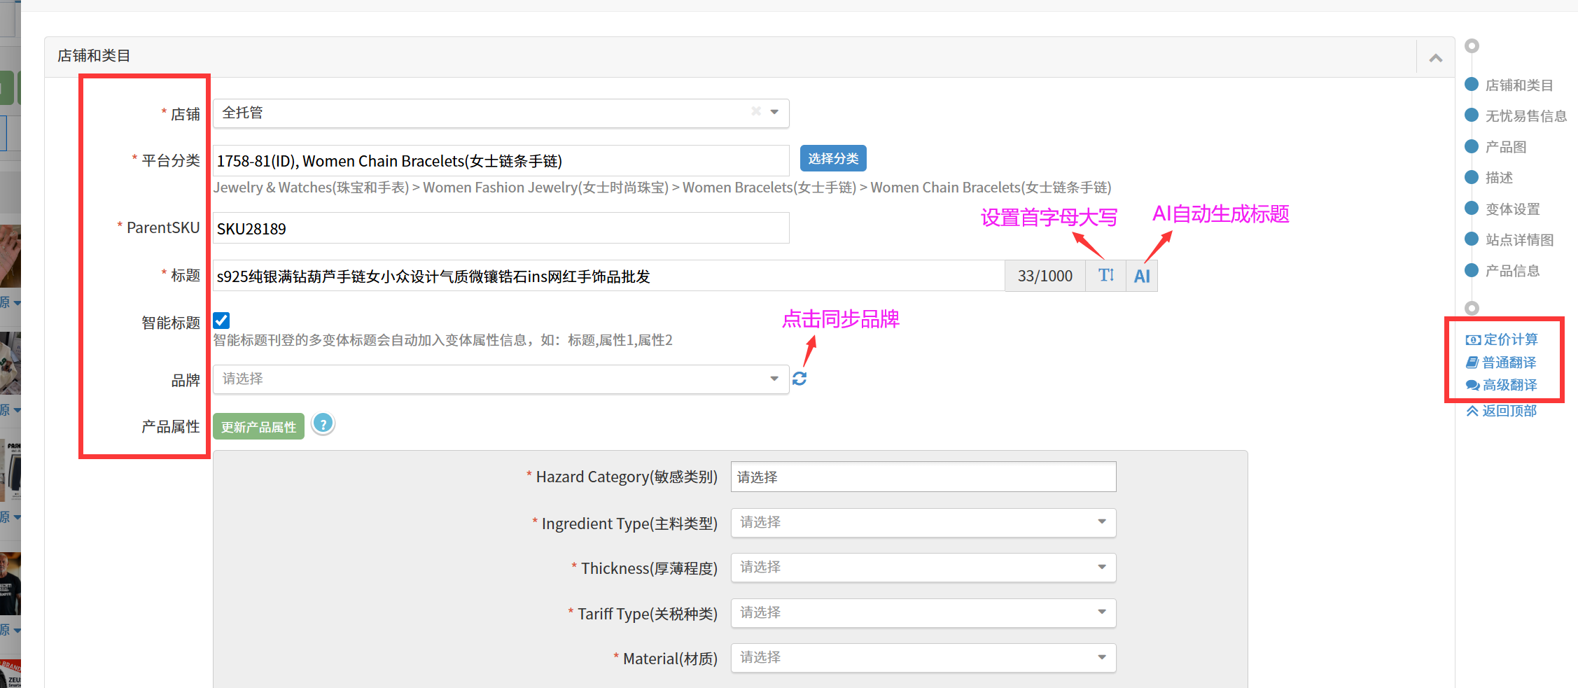This screenshot has width=1578, height=688.
Task: Click the 选择分类 button
Action: (833, 159)
